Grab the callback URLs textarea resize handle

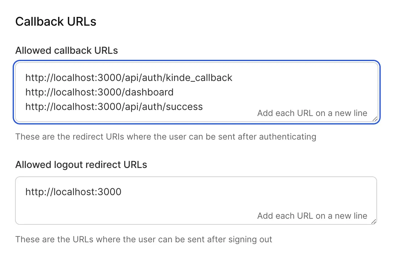pos(375,119)
